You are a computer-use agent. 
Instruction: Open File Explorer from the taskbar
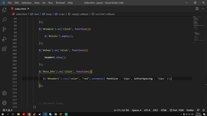(x=18, y=114)
